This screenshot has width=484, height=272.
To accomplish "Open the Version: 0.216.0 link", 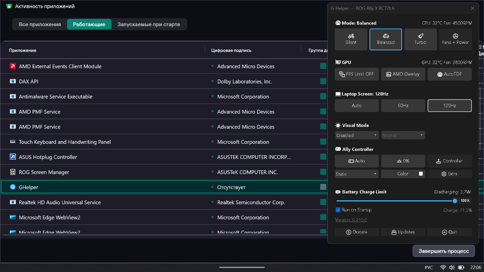I will click(351, 220).
